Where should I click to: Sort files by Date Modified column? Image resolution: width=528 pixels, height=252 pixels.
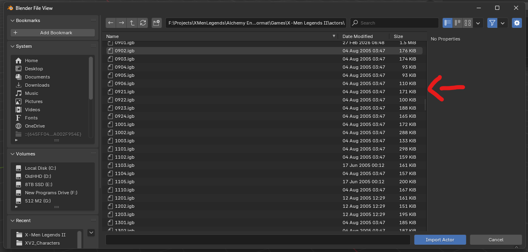[x=364, y=36]
